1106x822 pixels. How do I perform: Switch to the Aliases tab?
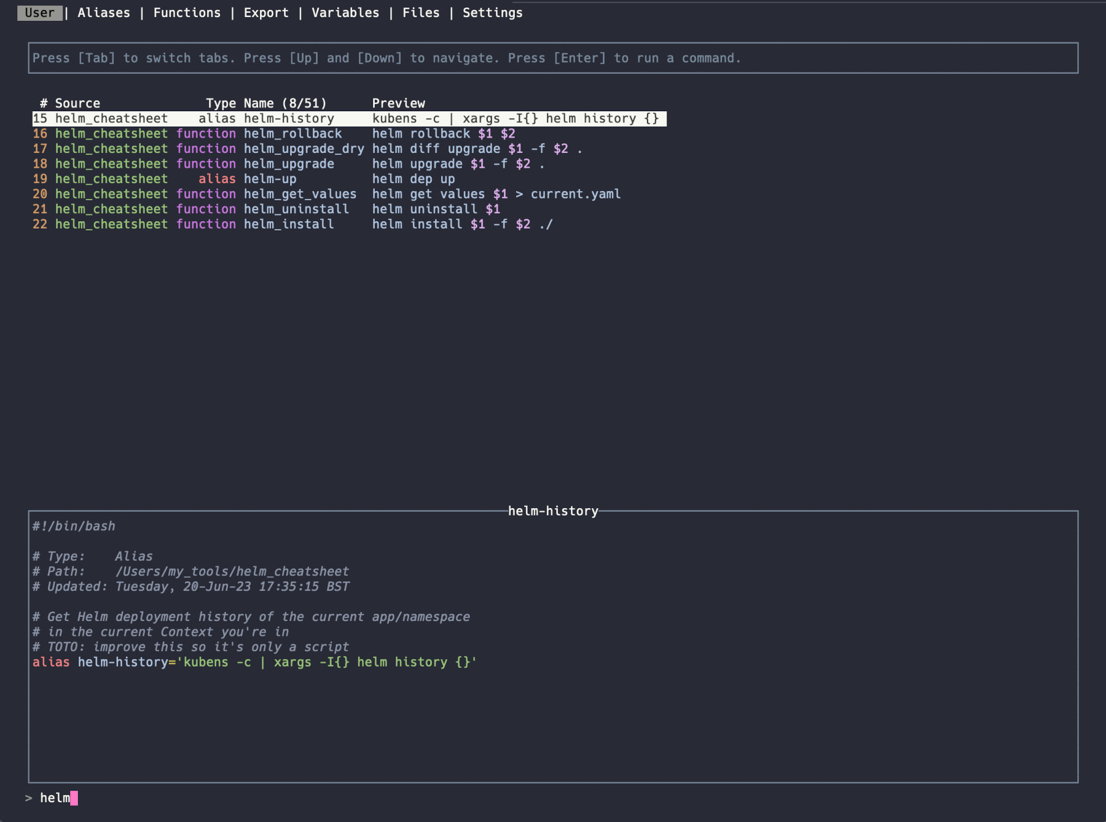[103, 13]
